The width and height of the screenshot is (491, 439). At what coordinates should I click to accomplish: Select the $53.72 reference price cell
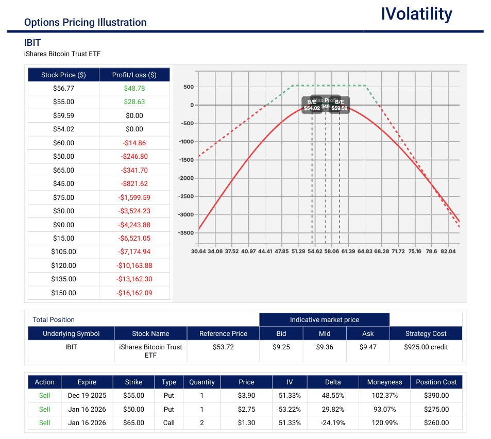pyautogui.click(x=223, y=347)
